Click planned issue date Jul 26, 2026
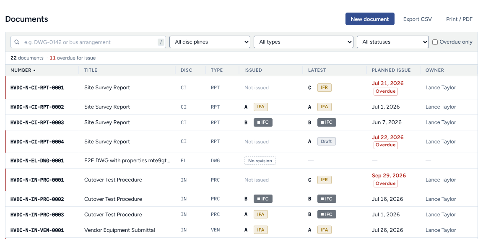 click(x=387, y=230)
